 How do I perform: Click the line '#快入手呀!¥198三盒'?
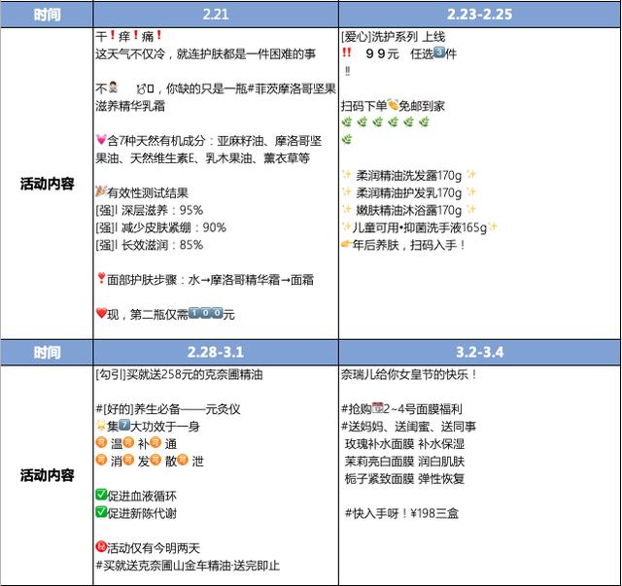click(401, 514)
